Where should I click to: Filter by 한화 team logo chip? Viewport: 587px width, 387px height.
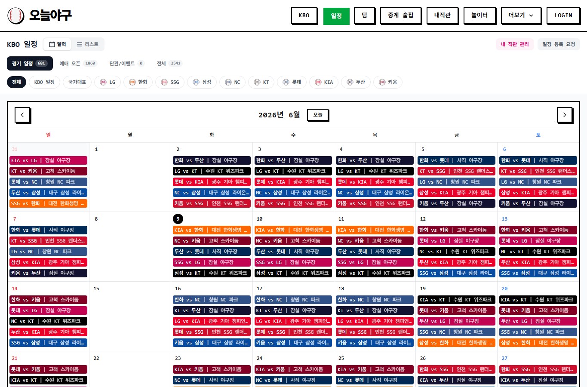coord(138,82)
